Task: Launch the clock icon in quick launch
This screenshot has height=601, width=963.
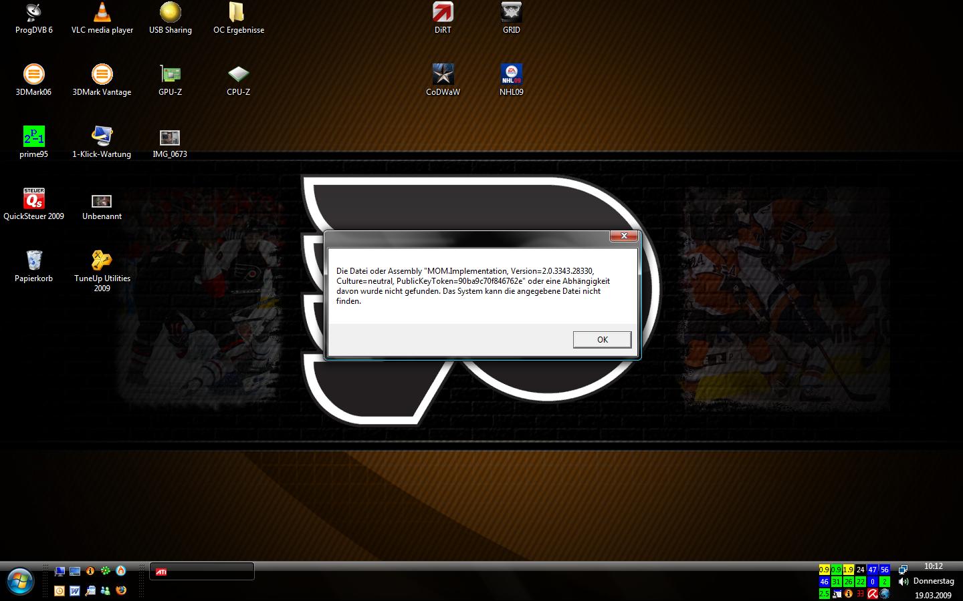Action: (60, 591)
